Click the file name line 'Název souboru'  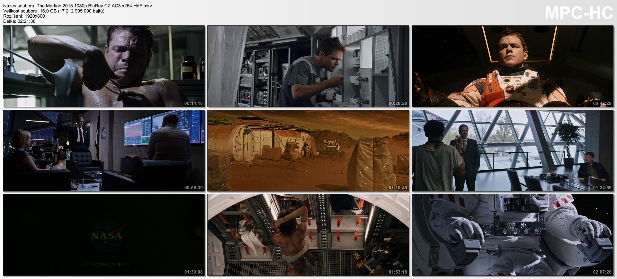point(77,6)
